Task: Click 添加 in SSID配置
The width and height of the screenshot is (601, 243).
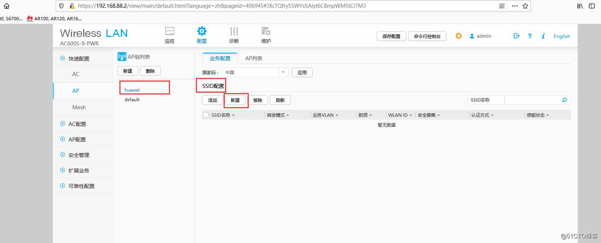Action: point(213,100)
